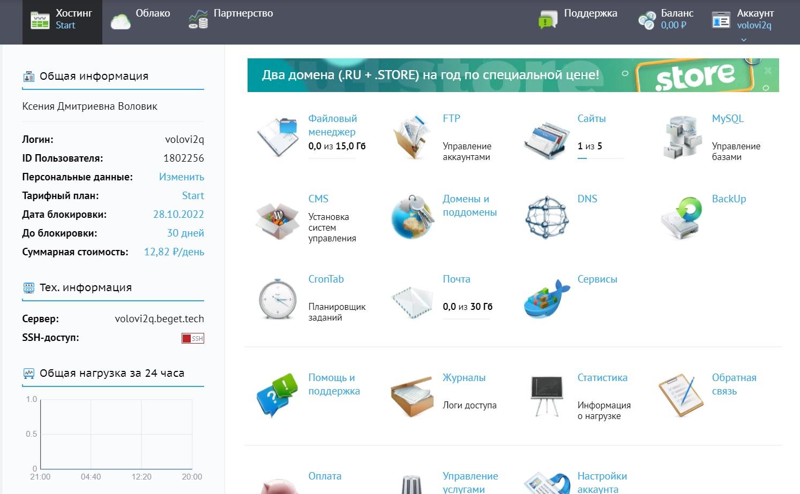This screenshot has width=800, height=494.
Task: Open the DNS network sphere icon
Action: (546, 217)
